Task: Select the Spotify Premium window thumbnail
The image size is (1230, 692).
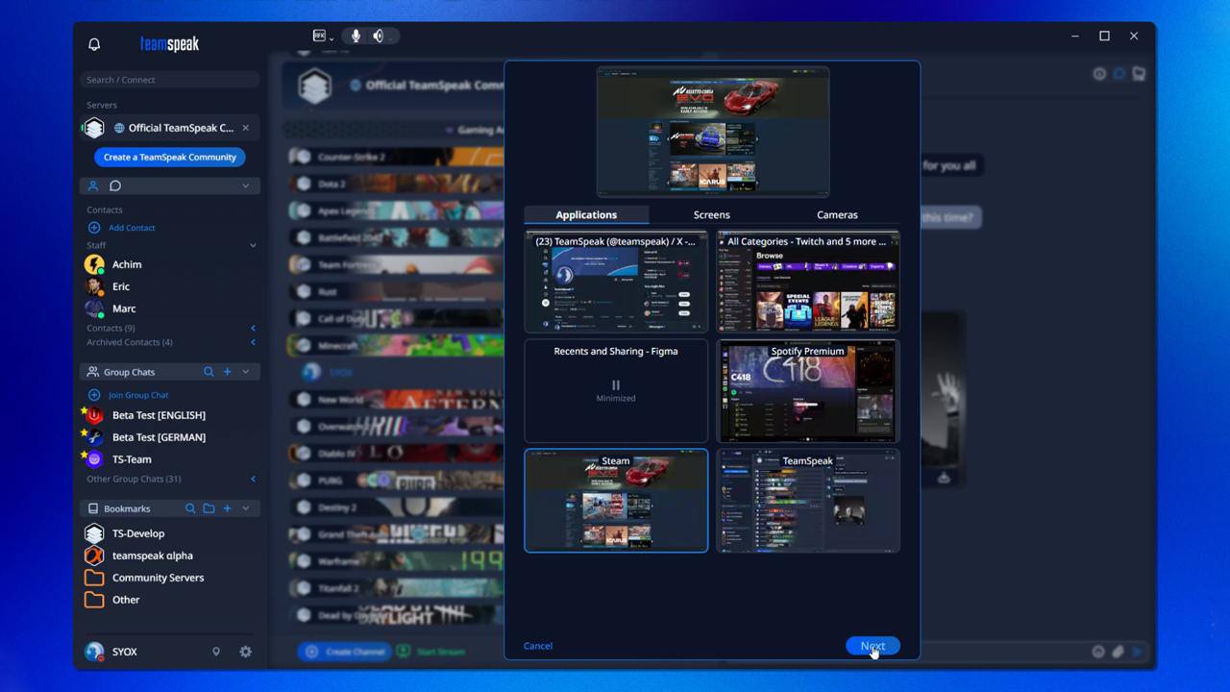Action: click(808, 391)
